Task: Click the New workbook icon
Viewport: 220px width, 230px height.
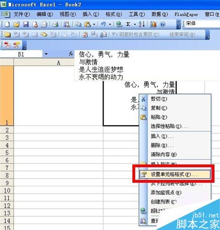Action: click(x=7, y=24)
